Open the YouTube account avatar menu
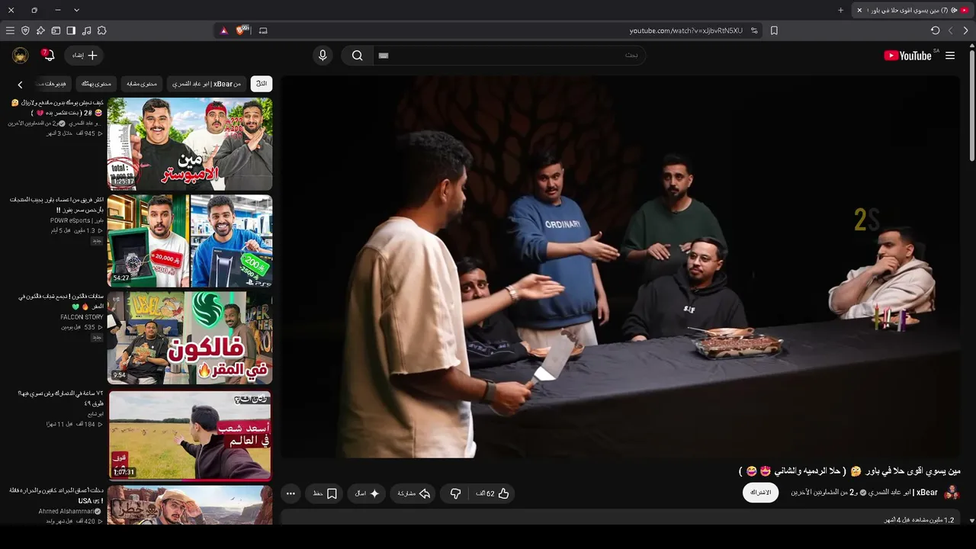Image resolution: width=976 pixels, height=549 pixels. 21,55
